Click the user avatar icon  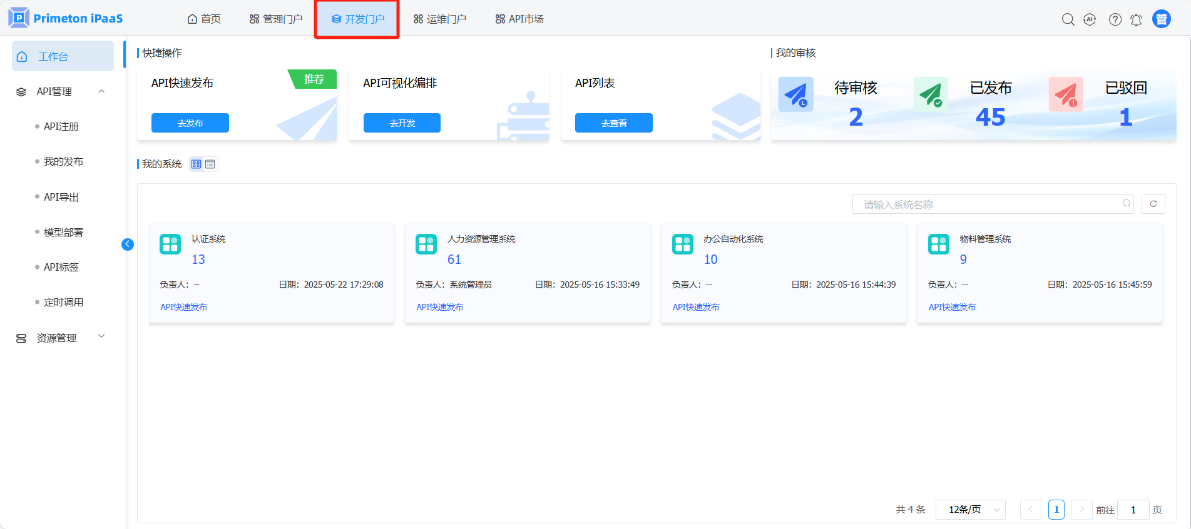pos(1162,19)
